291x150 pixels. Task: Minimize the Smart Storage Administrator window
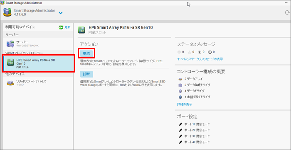click(286, 3)
